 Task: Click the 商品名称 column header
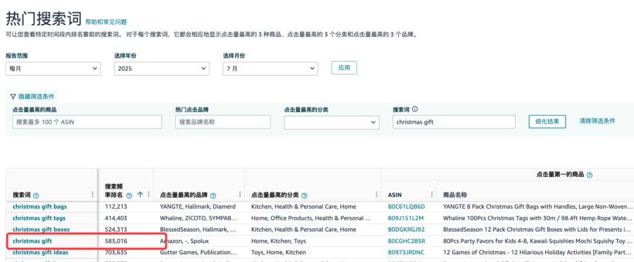(x=455, y=195)
